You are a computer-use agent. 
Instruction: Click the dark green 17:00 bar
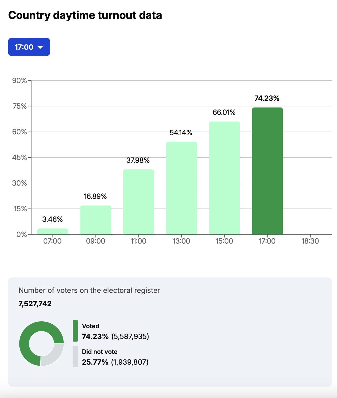click(x=267, y=171)
